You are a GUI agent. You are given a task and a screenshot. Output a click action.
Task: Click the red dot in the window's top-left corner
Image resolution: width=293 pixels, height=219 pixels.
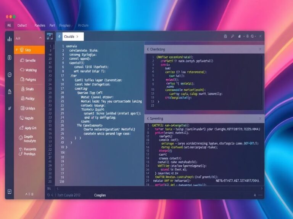click(7, 17)
